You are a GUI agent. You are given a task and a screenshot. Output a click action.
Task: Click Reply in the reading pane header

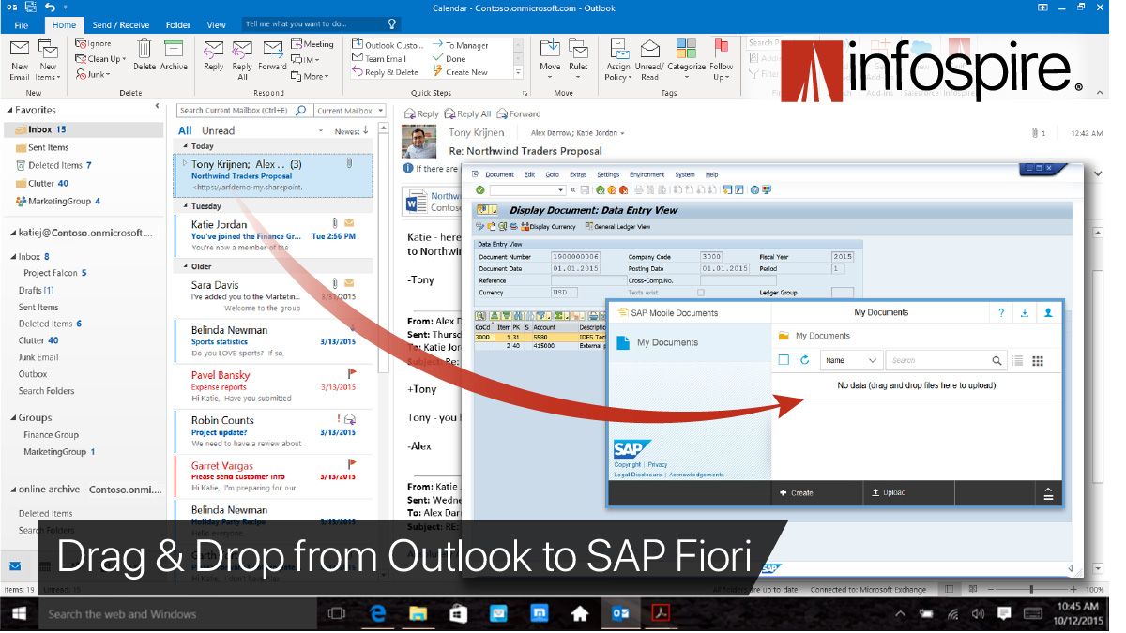(421, 113)
